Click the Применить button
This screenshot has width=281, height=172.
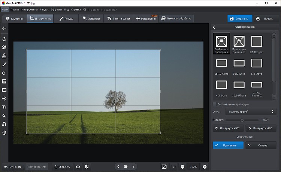pos(228,145)
